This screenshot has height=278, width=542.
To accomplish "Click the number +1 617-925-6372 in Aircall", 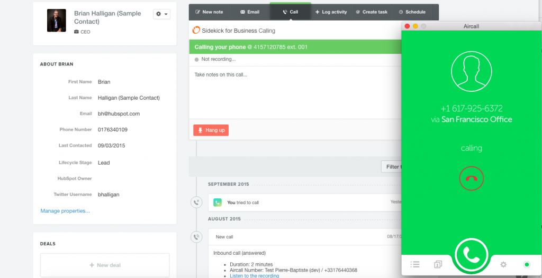I will 471,109.
